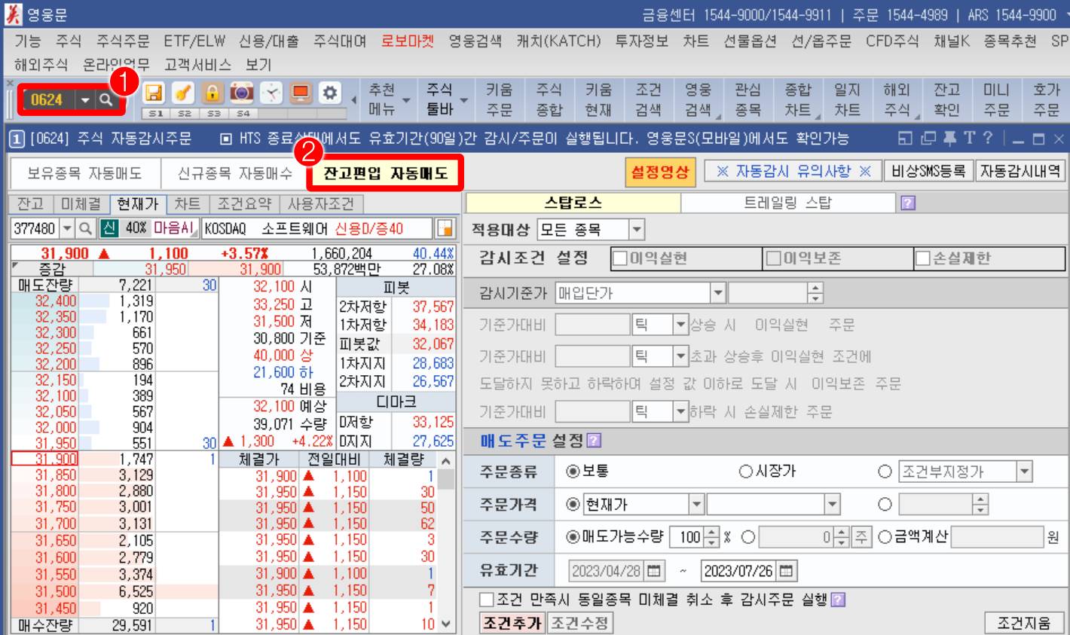Open the gear settings icon in the toolbar
This screenshot has width=1070, height=635.
(x=329, y=93)
